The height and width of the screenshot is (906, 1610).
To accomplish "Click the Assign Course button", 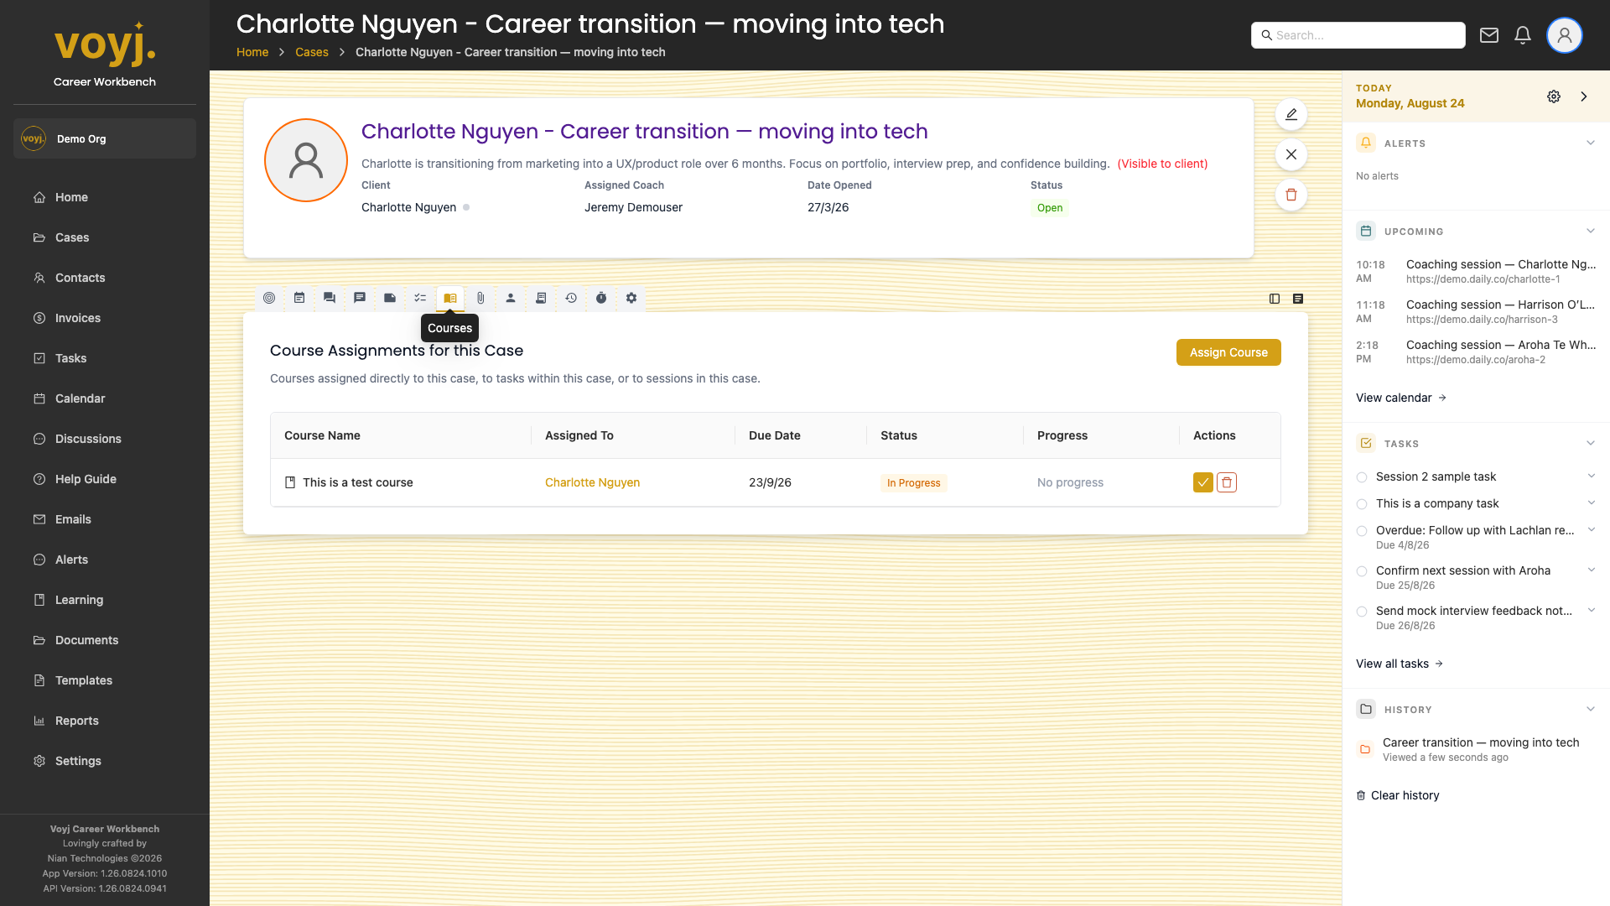I will 1228,352.
